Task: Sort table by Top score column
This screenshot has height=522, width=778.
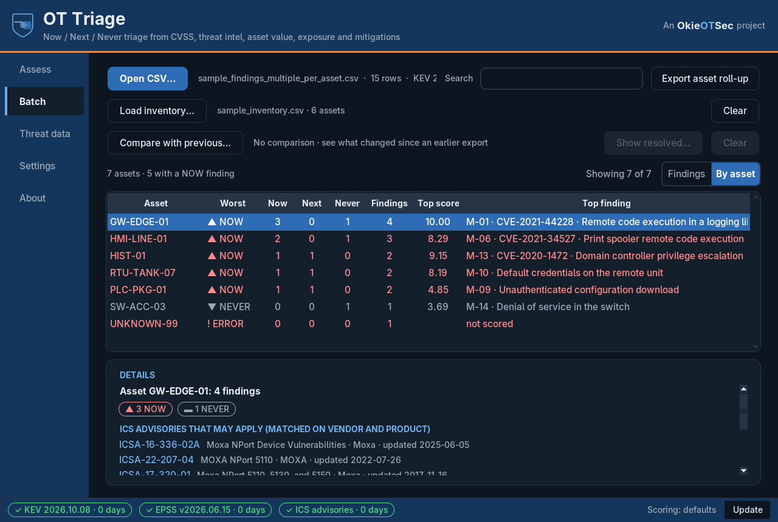Action: tap(438, 203)
